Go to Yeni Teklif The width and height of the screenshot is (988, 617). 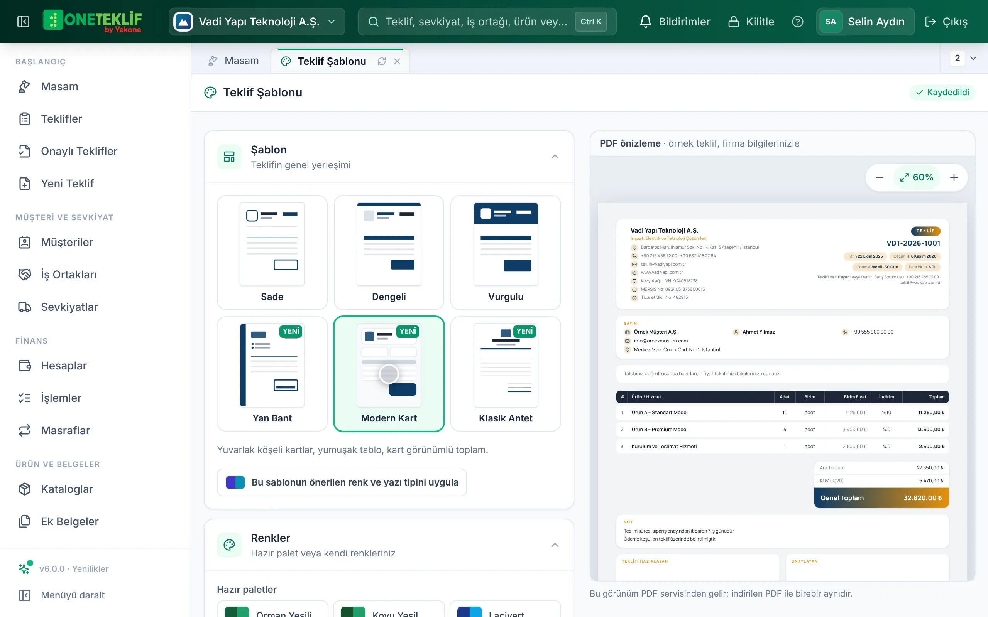click(x=96, y=184)
